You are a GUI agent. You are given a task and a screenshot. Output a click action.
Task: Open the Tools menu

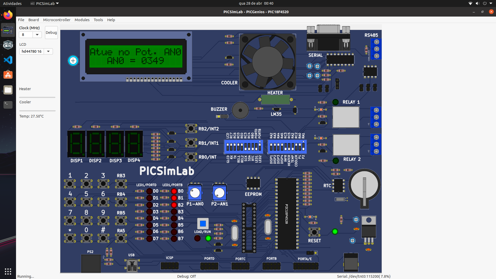(98, 20)
